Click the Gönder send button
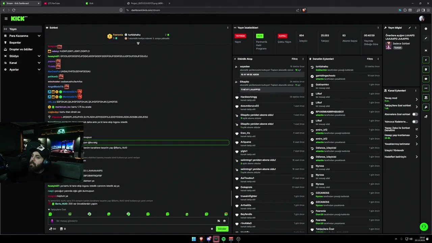The image size is (432, 243). point(222,229)
